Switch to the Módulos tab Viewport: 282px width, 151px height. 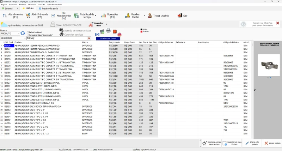coord(28,8)
